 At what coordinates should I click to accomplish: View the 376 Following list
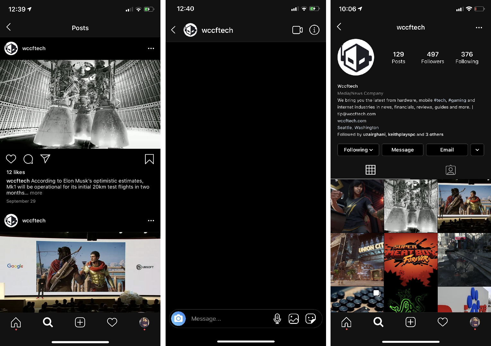coord(467,57)
